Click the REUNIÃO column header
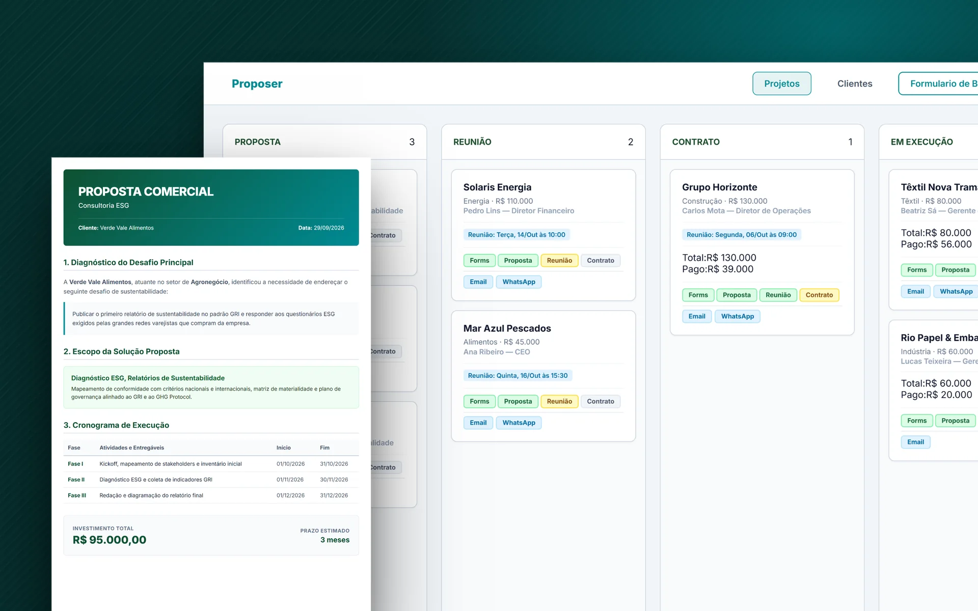 544,142
